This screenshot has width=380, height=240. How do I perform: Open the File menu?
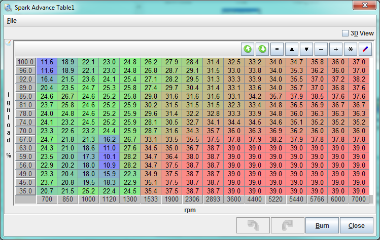click(12, 21)
